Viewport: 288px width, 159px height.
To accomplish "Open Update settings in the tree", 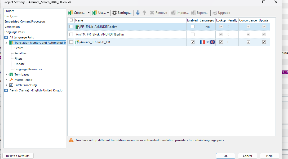I will tap(20, 64).
